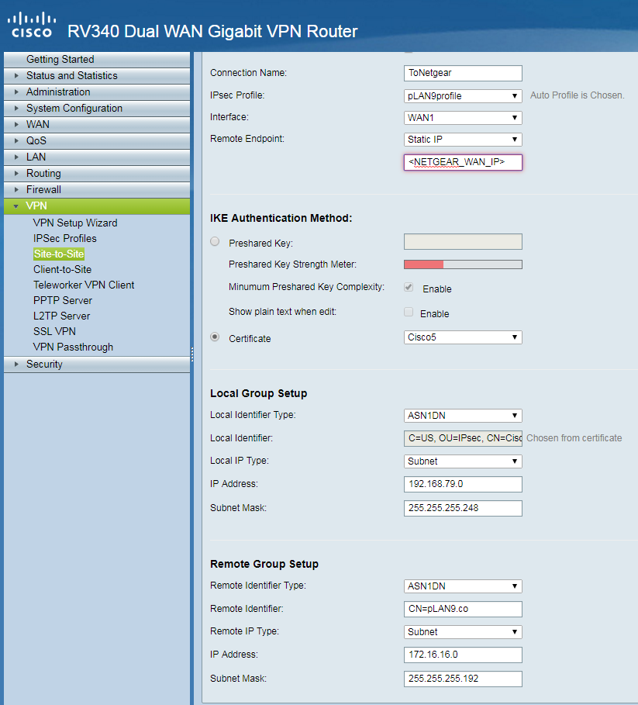
Task: Click the Connection Name text field
Action: click(463, 73)
